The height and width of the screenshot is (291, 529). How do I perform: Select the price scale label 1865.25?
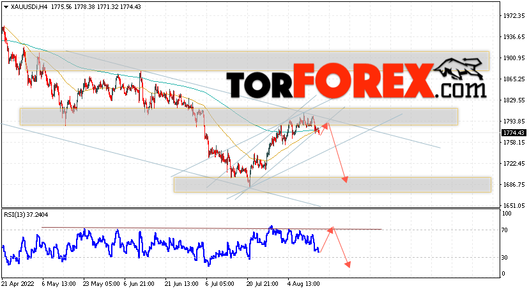pos(514,79)
